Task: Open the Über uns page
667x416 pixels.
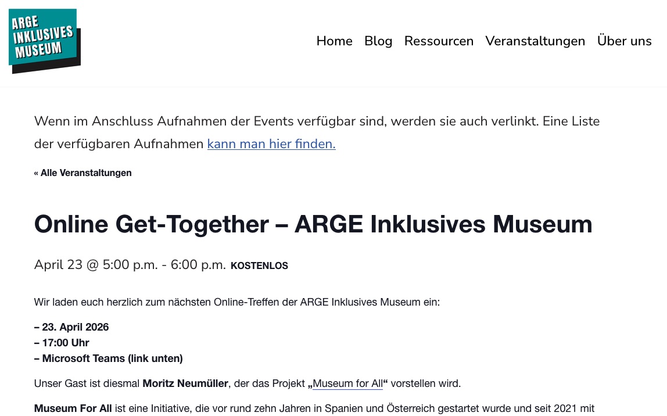Action: [624, 41]
